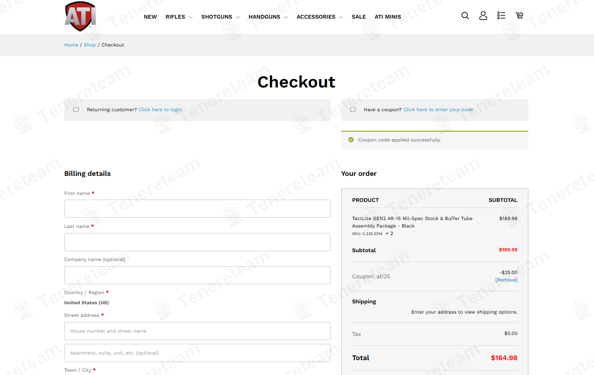Open the shopping cart icon
594x375 pixels.
click(520, 16)
